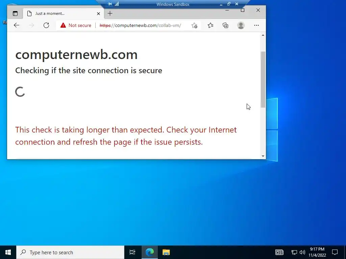Viewport: 346px width, 259px height.
Task: Minimize the Edge browser window
Action: coord(227,10)
